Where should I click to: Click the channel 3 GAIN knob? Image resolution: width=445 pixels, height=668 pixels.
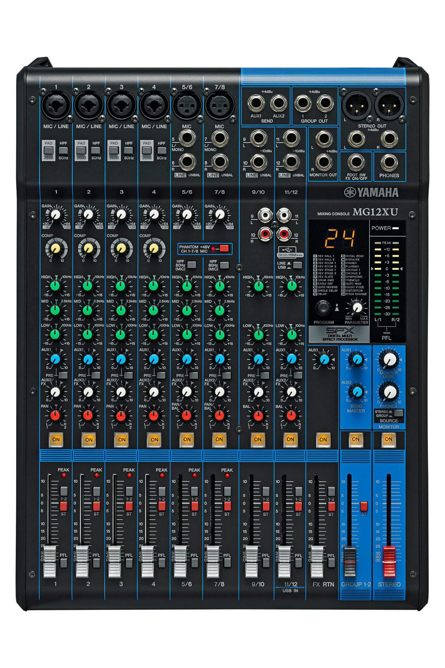pos(121,214)
